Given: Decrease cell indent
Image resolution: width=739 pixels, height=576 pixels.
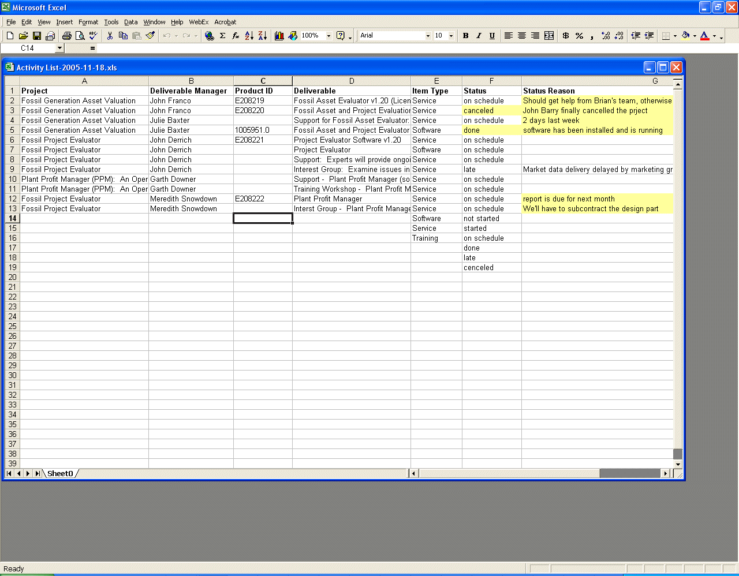Looking at the screenshot, I should click(x=636, y=36).
